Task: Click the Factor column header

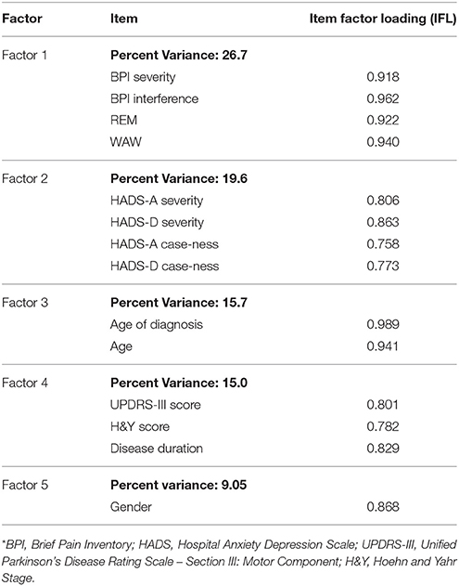Action: 22,19
